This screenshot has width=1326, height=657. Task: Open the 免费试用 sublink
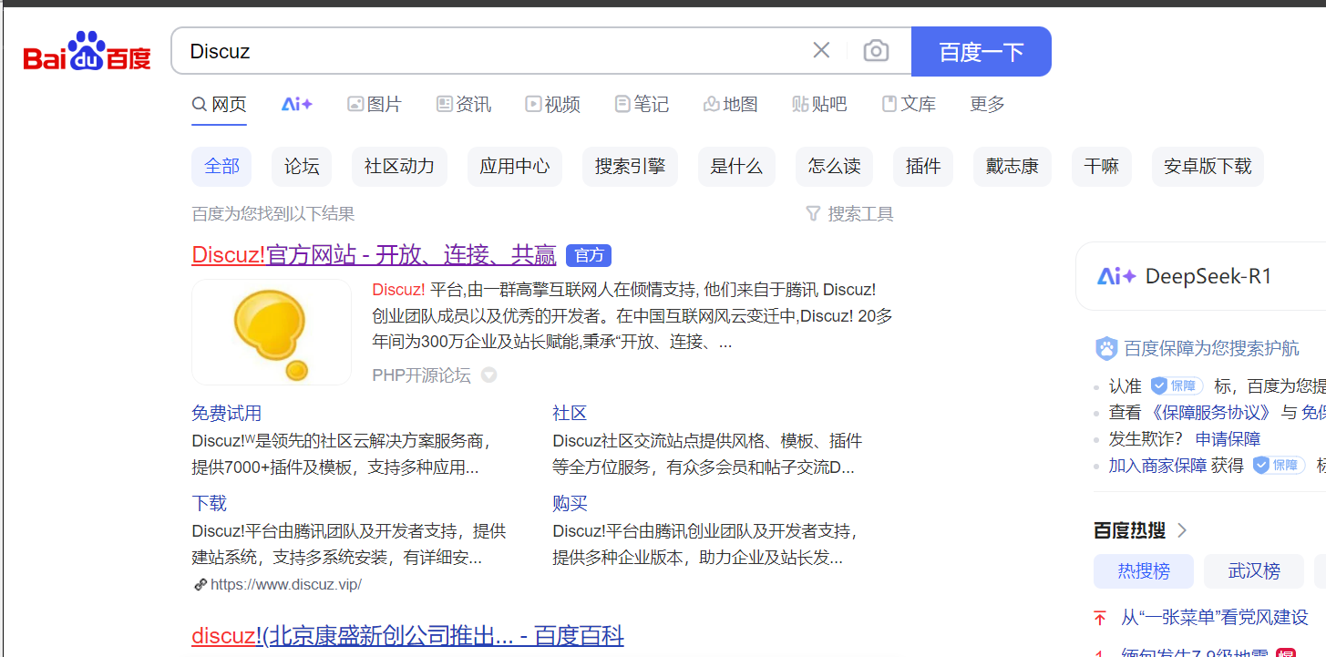click(x=226, y=414)
